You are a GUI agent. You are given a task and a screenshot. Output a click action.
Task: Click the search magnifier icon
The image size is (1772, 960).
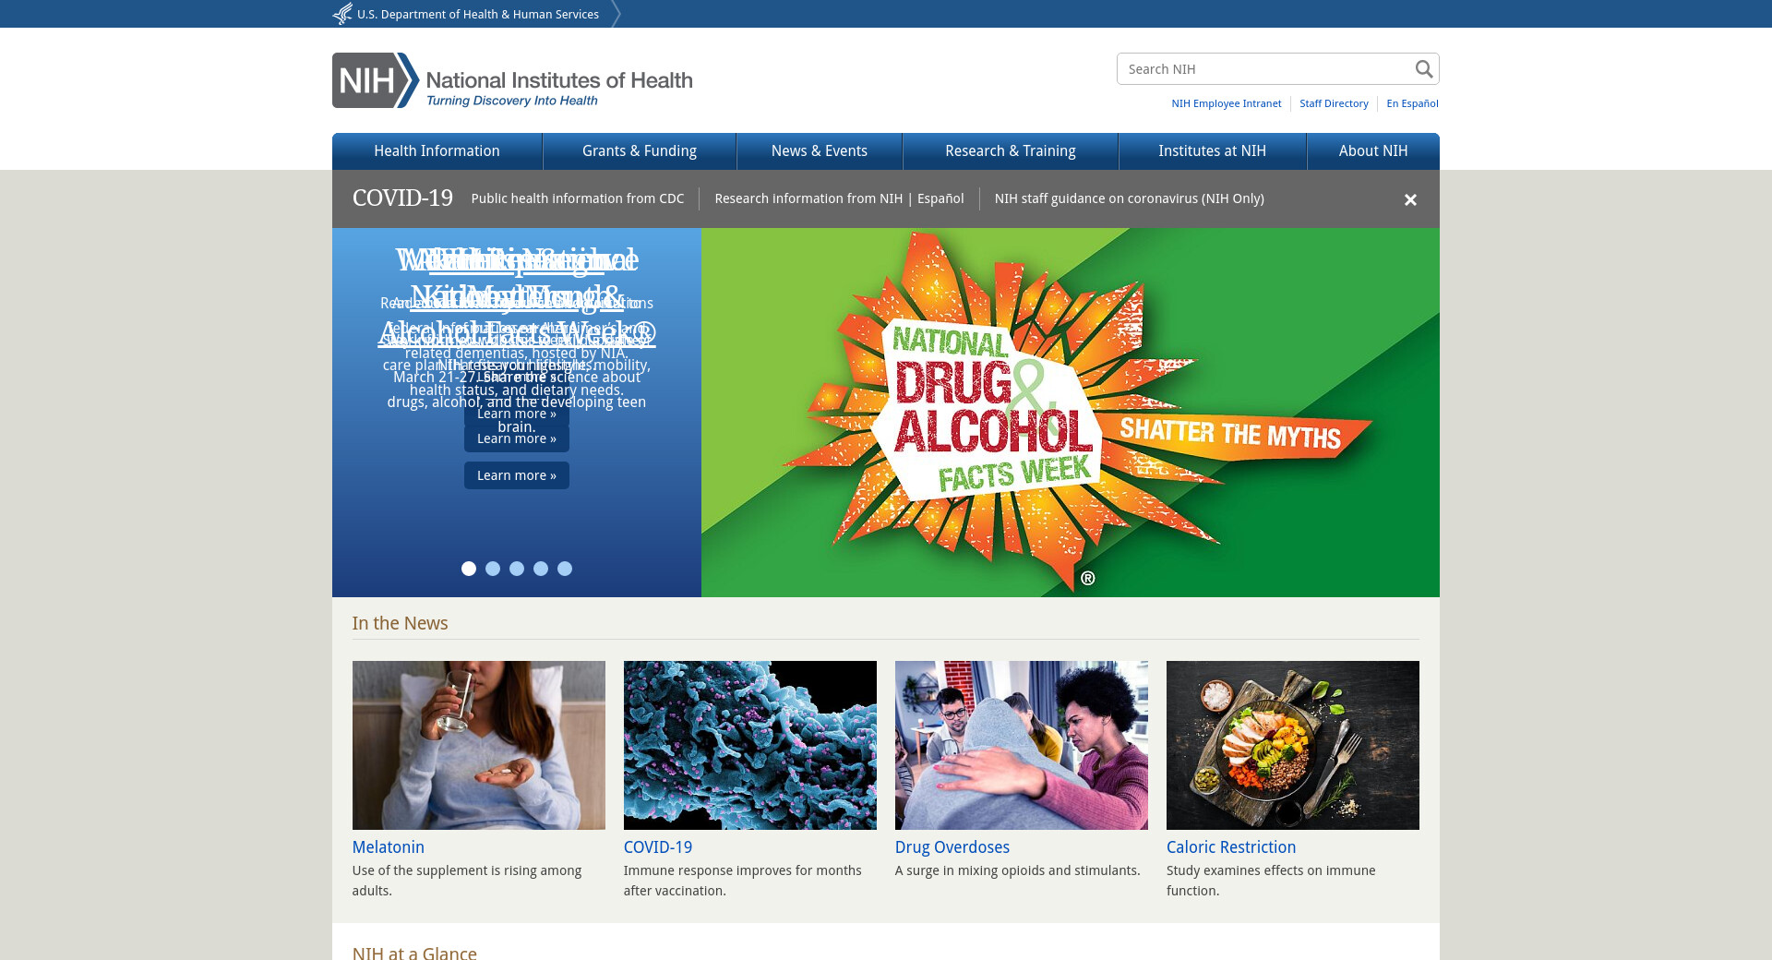coord(1423,69)
